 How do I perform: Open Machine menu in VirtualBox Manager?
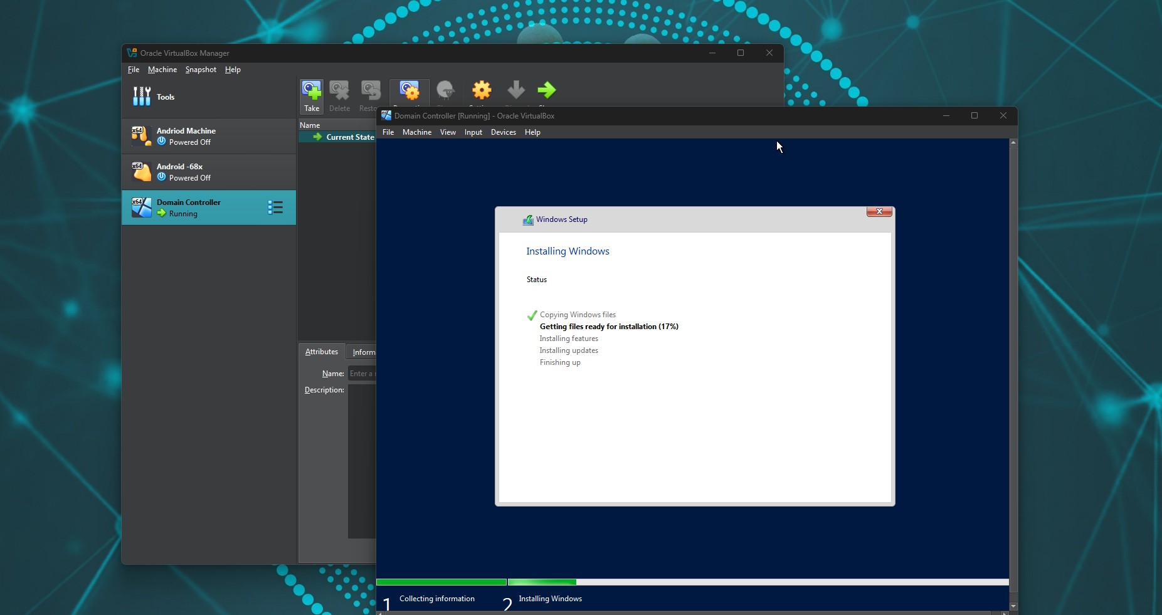162,70
